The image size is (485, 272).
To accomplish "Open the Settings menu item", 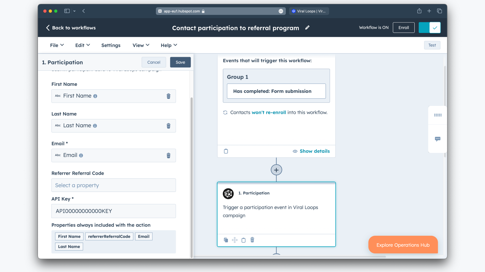I will point(111,45).
